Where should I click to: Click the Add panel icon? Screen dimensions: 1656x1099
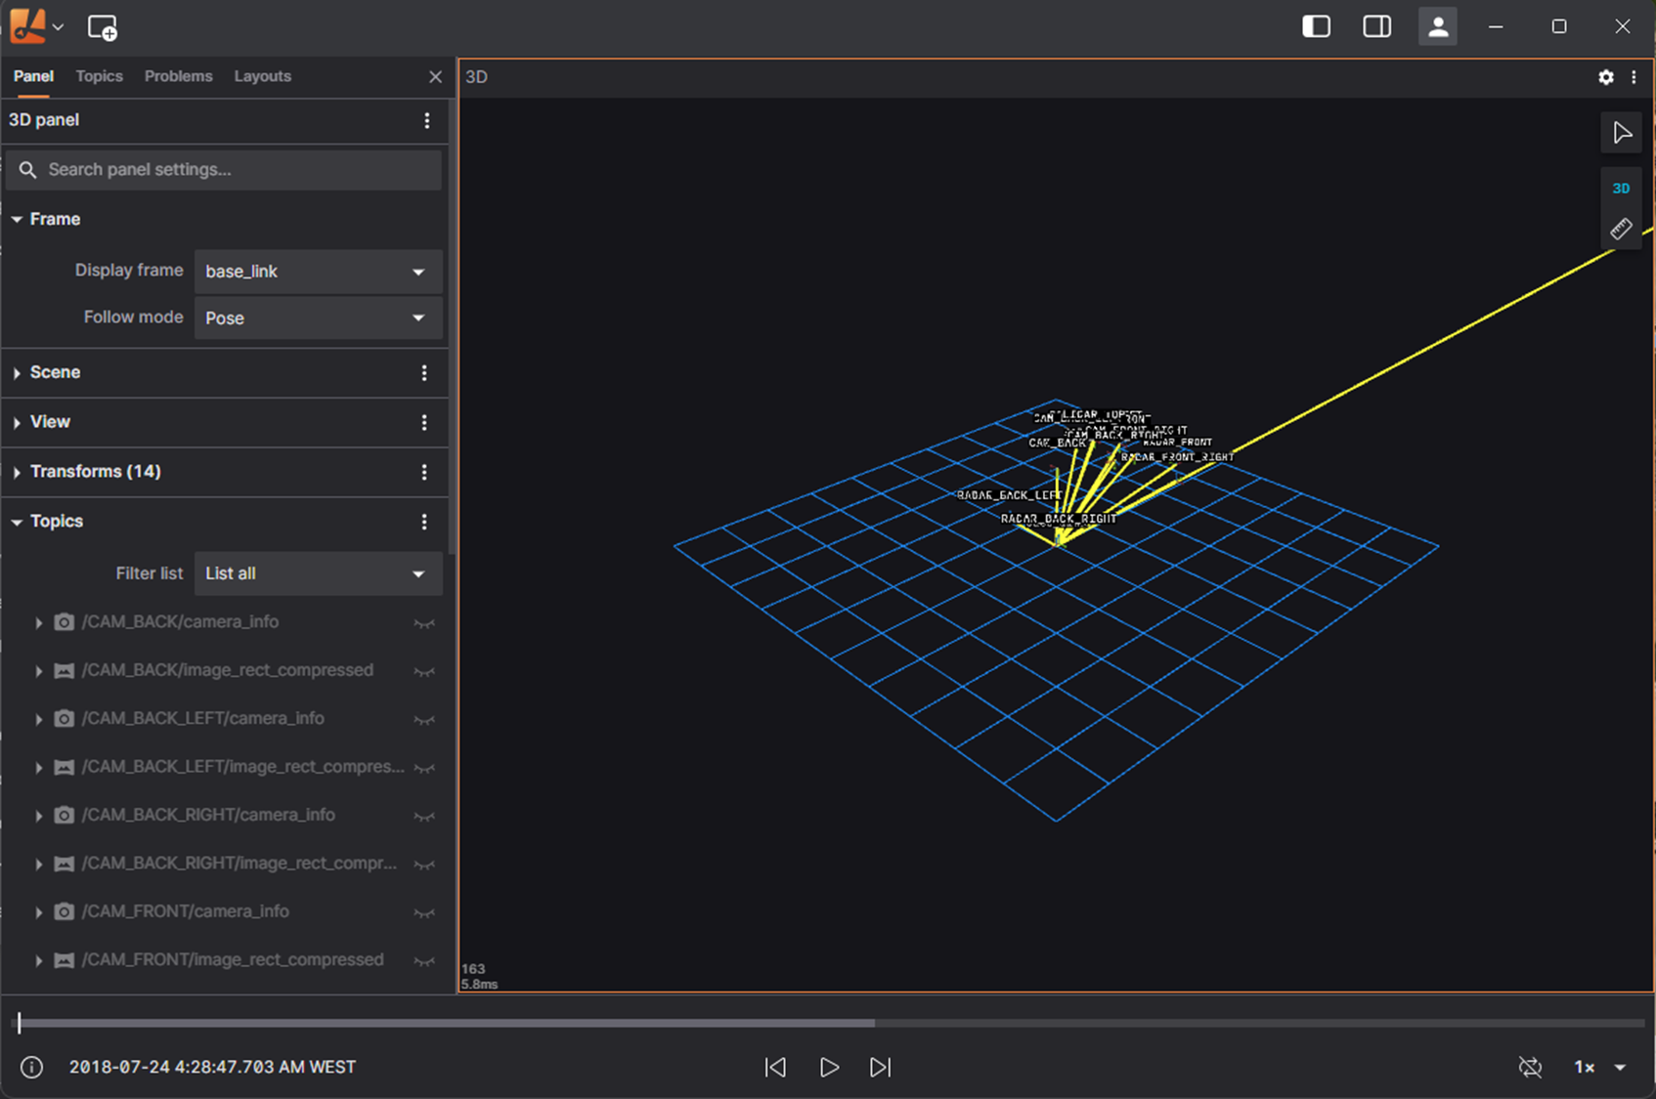pyautogui.click(x=103, y=27)
